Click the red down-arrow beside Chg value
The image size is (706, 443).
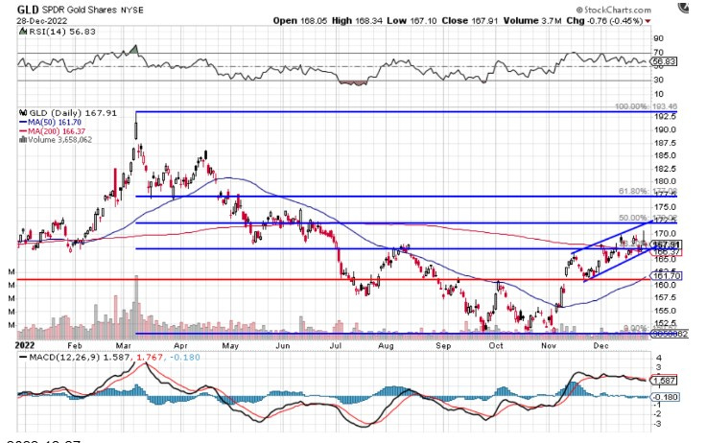pos(647,20)
